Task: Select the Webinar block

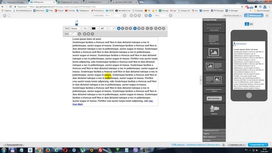Action: click(214, 110)
